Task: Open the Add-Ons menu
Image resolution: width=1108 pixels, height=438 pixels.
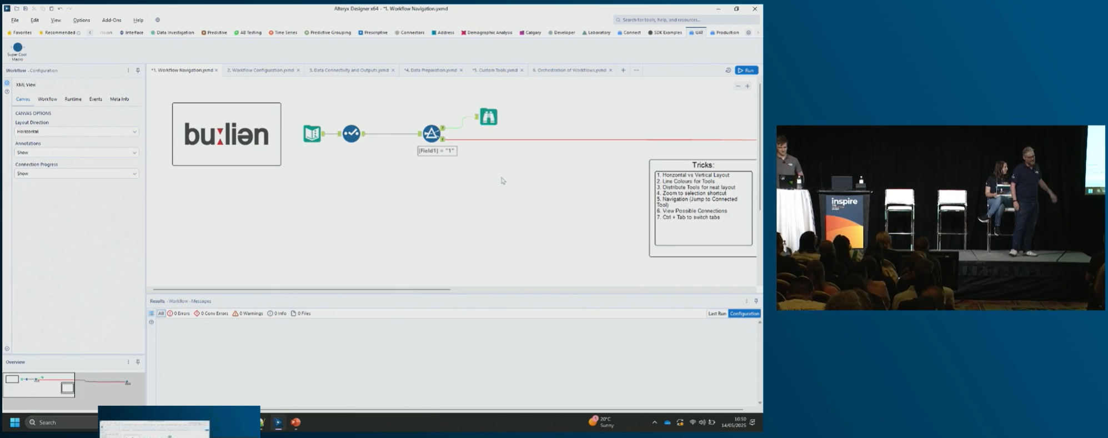Action: point(112,20)
